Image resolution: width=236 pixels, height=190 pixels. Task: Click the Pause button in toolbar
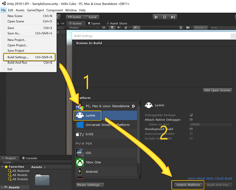coord(165,17)
